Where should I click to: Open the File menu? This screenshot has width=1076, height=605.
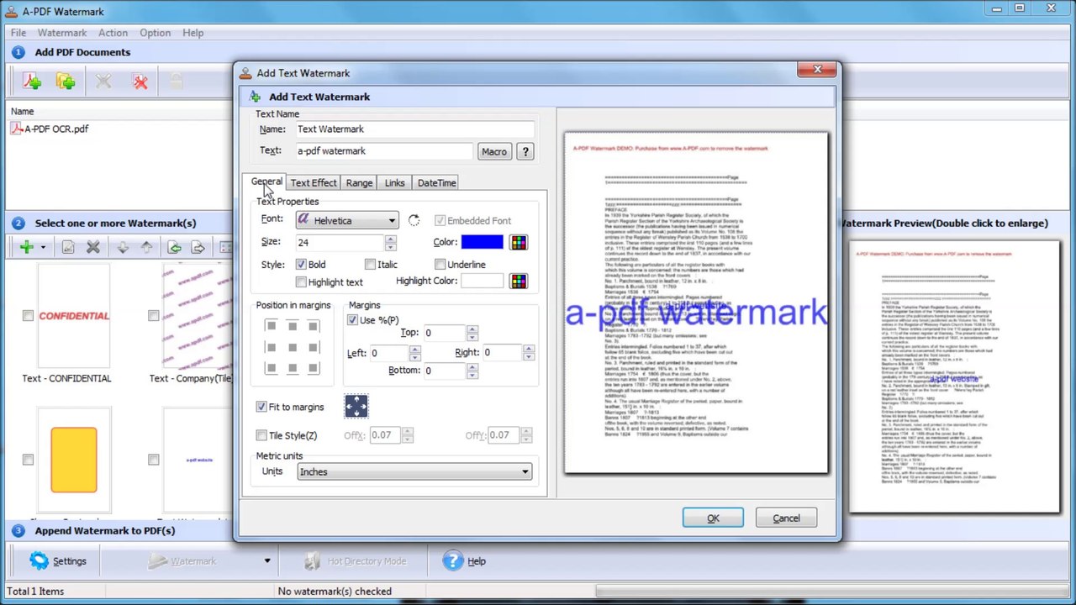point(18,33)
